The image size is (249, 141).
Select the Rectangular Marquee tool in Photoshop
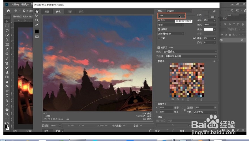point(7,26)
